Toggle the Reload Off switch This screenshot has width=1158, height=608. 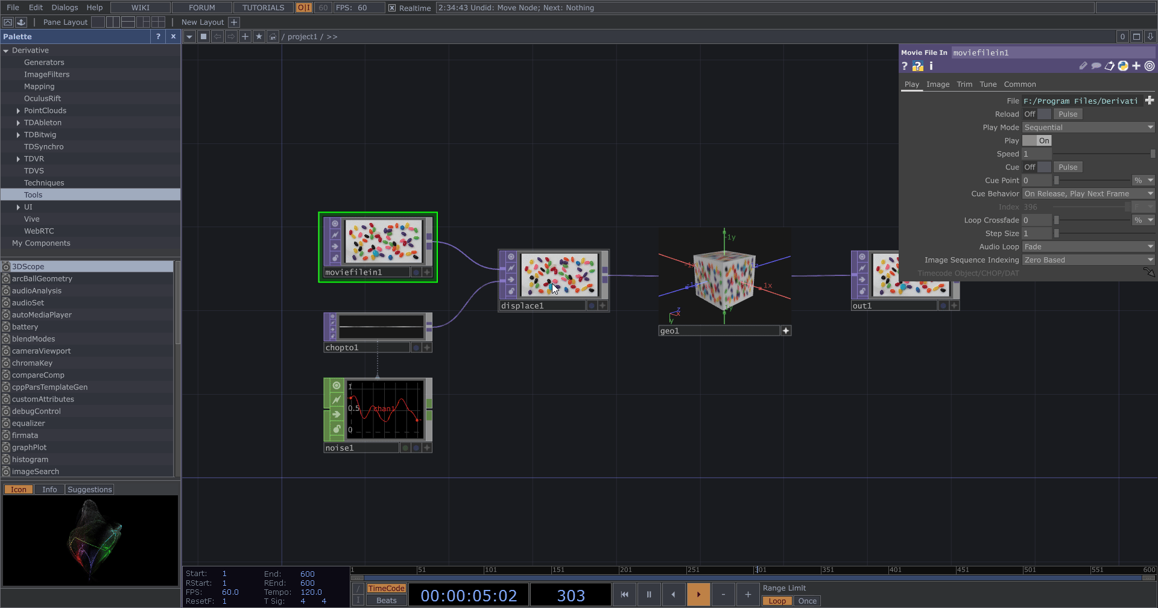pyautogui.click(x=1037, y=114)
